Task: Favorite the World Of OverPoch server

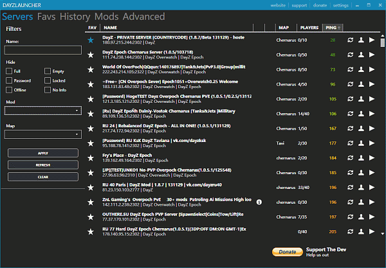Action: tap(91, 69)
